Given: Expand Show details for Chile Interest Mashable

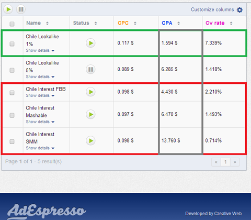Looking at the screenshot, I should [40, 122].
